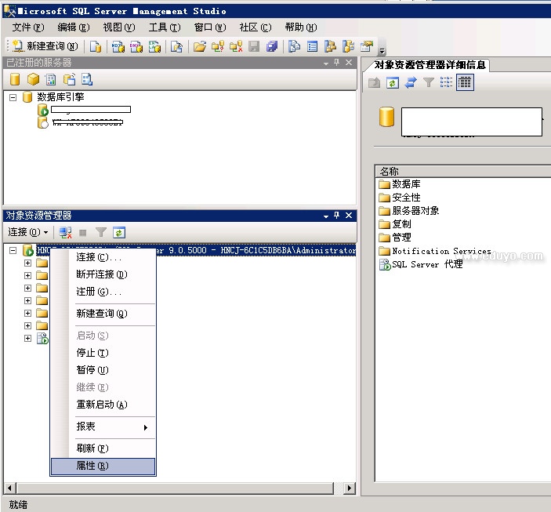Select the 对象资源管理器详细信息 tab
The height and width of the screenshot is (512, 551).
click(430, 64)
